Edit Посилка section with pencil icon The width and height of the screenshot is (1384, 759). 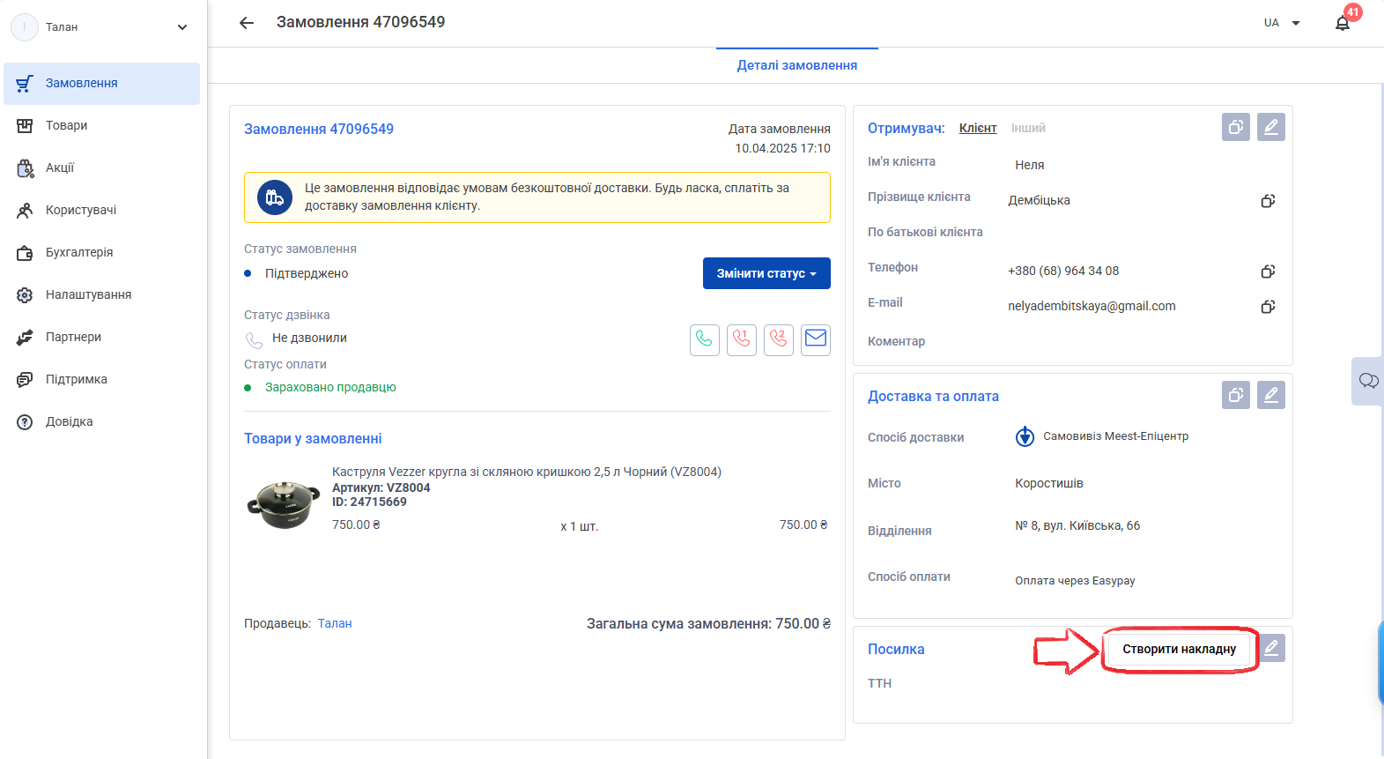click(1271, 648)
